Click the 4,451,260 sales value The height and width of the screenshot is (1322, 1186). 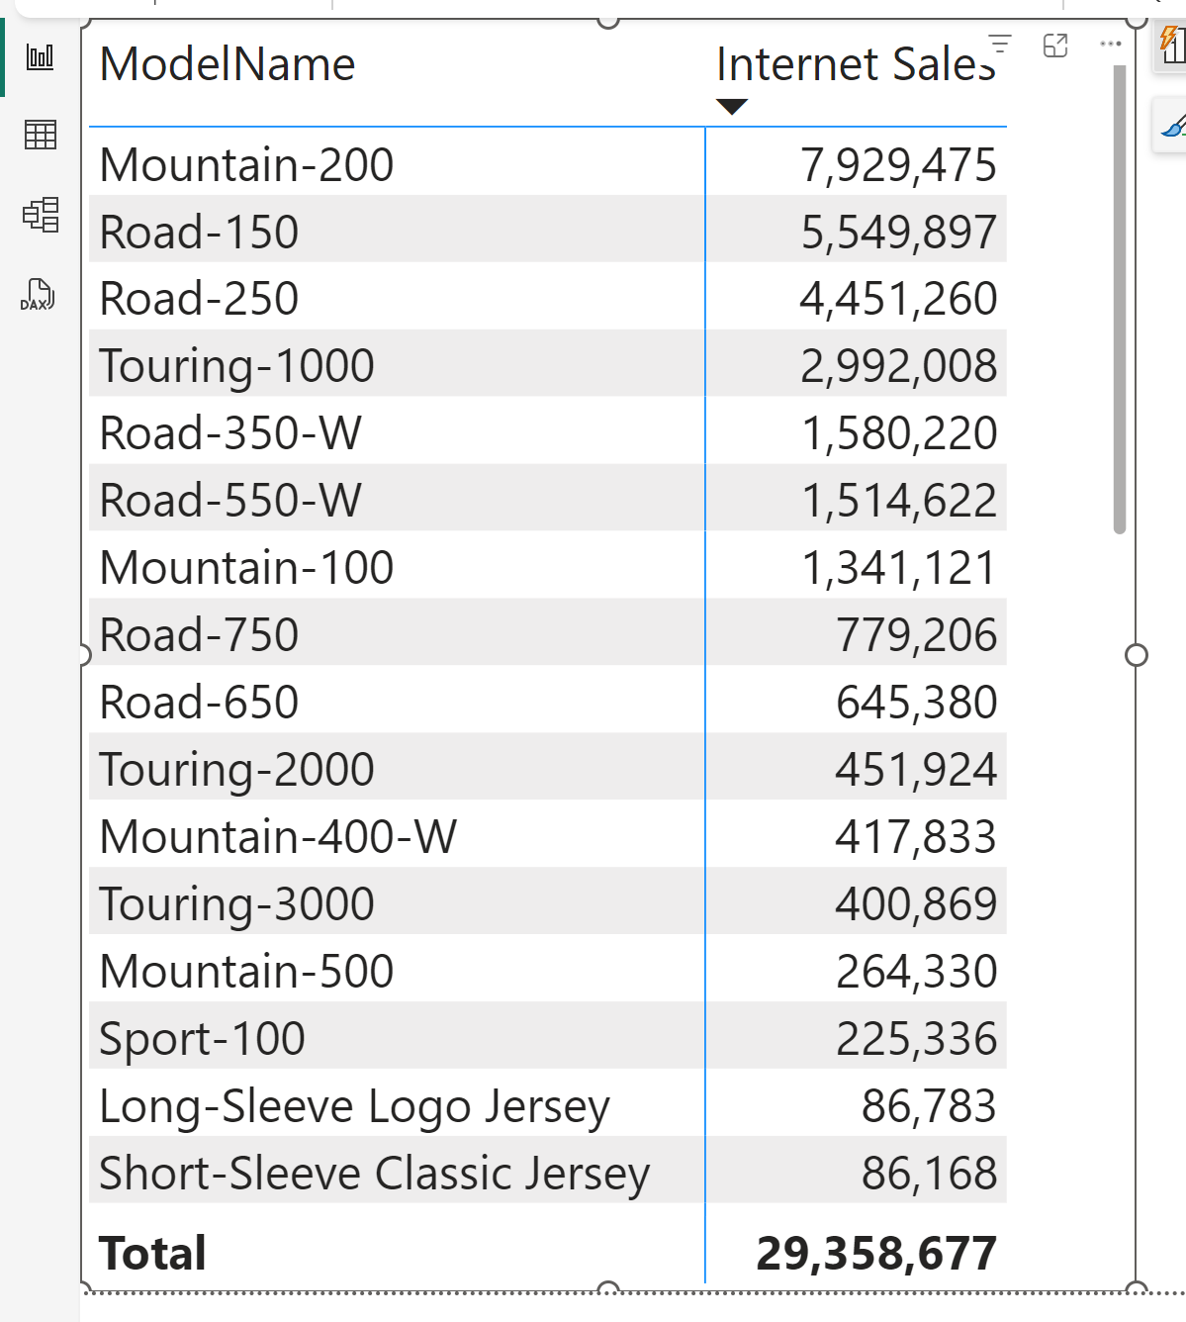tap(898, 300)
